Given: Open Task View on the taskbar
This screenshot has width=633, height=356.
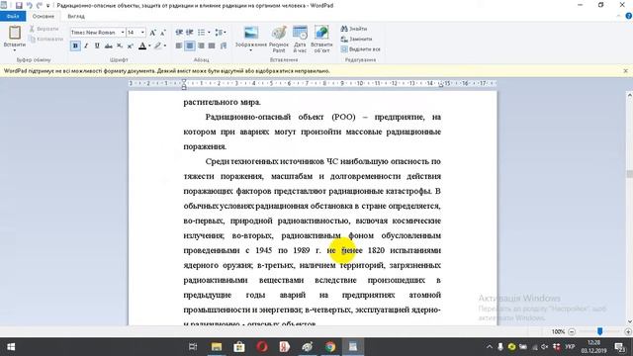Looking at the screenshot, I should [x=193, y=347].
